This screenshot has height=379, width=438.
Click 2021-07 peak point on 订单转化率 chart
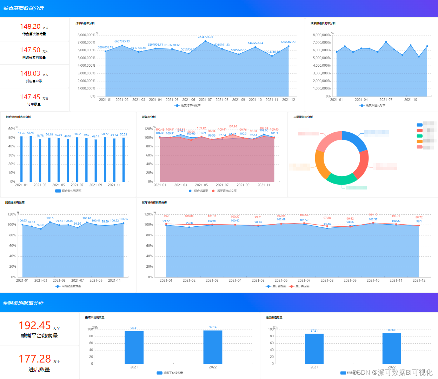205,41
